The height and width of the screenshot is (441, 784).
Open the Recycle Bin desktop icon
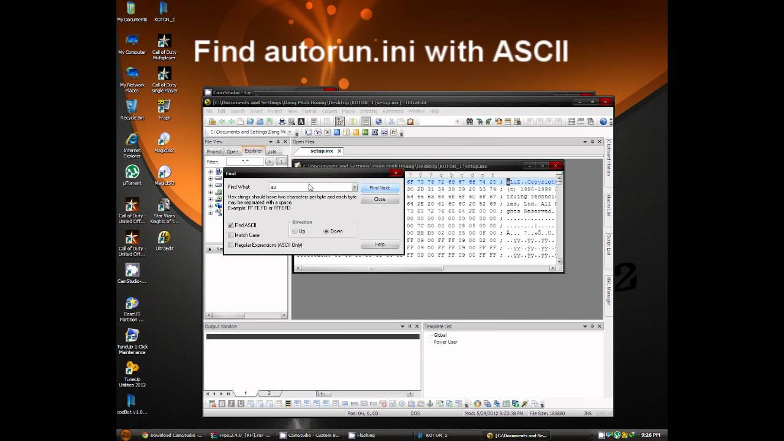coord(132,109)
